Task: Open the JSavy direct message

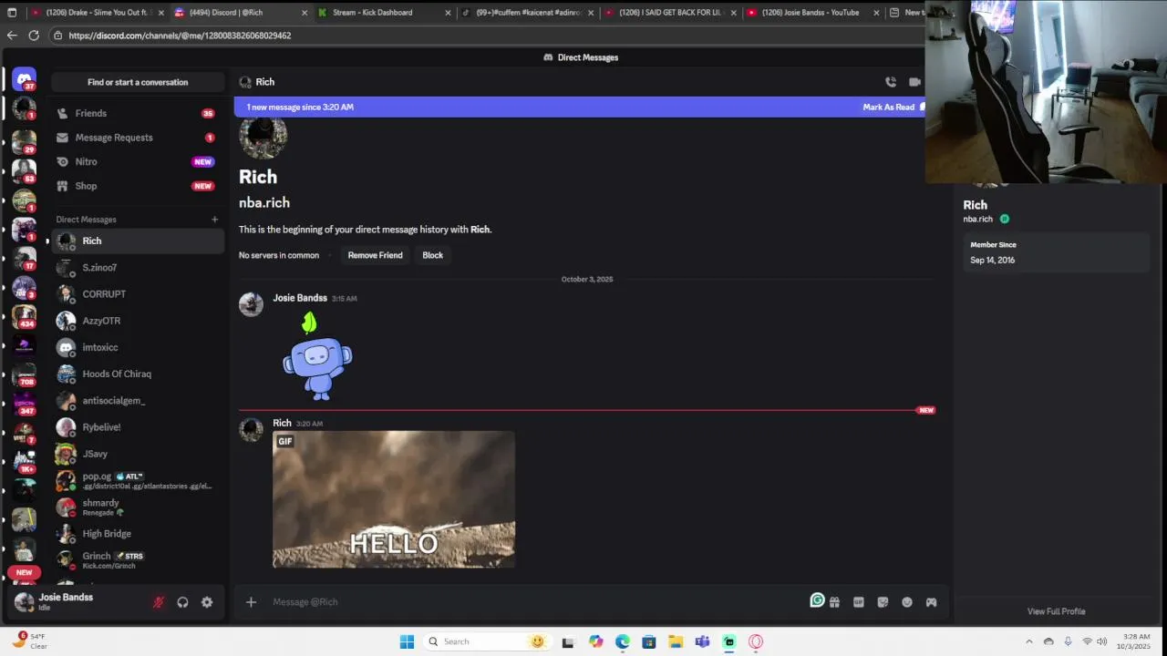Action: click(x=137, y=454)
